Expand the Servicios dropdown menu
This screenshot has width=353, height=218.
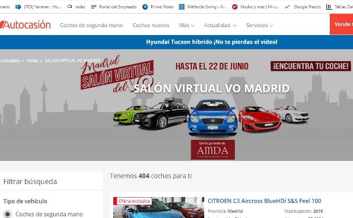point(260,25)
